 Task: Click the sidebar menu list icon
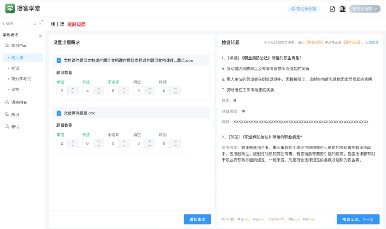coord(40,24)
